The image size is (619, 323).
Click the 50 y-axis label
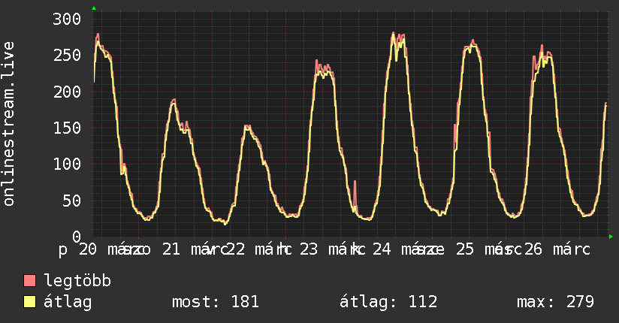point(72,201)
